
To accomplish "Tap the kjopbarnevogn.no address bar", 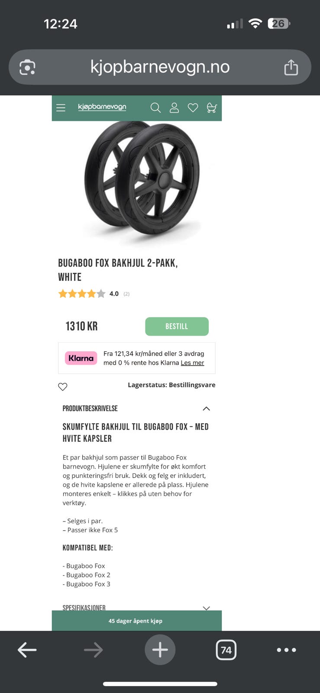I will point(160,67).
